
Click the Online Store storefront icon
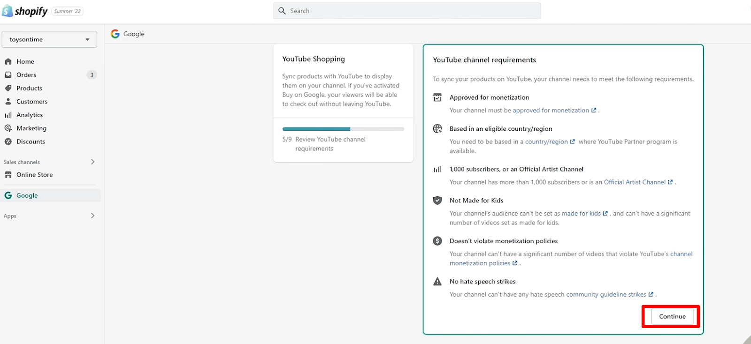[x=8, y=175]
